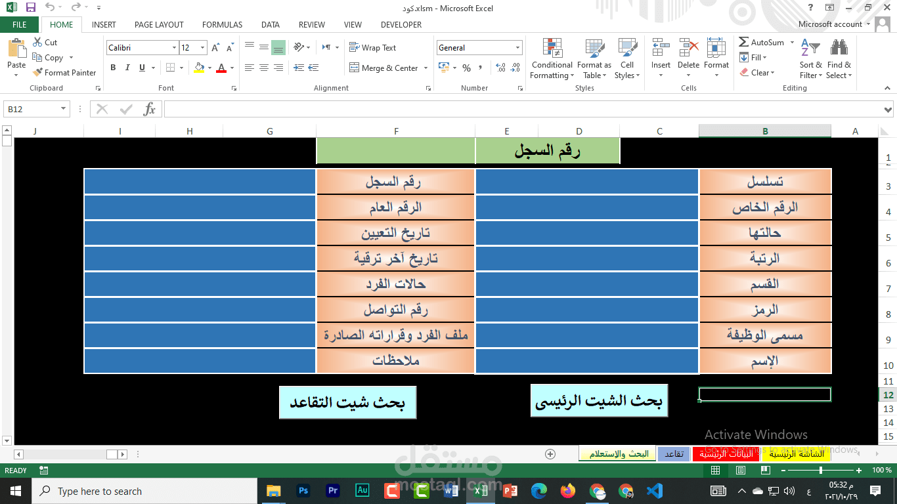Click the Delete cells icon
Screen dimensions: 897x504
688,49
